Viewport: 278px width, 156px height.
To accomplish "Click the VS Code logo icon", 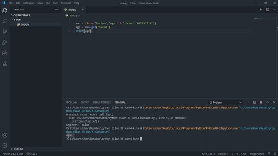I will (x=3, y=3).
